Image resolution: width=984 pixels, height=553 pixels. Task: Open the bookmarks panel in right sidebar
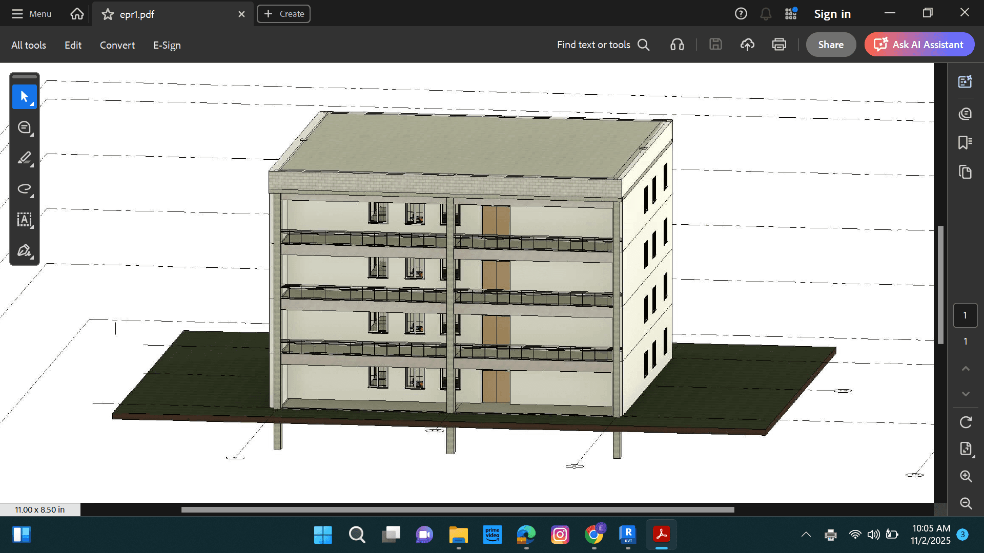(965, 142)
